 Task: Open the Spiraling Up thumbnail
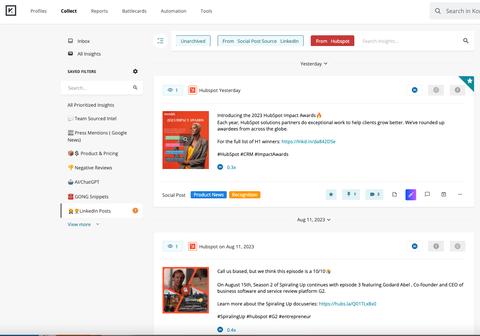(185, 290)
